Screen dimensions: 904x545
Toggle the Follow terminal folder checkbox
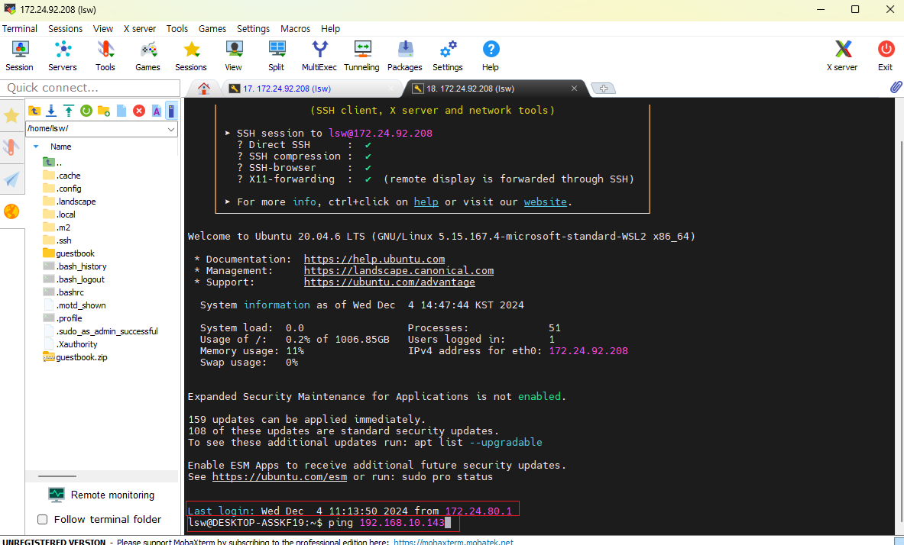[43, 520]
